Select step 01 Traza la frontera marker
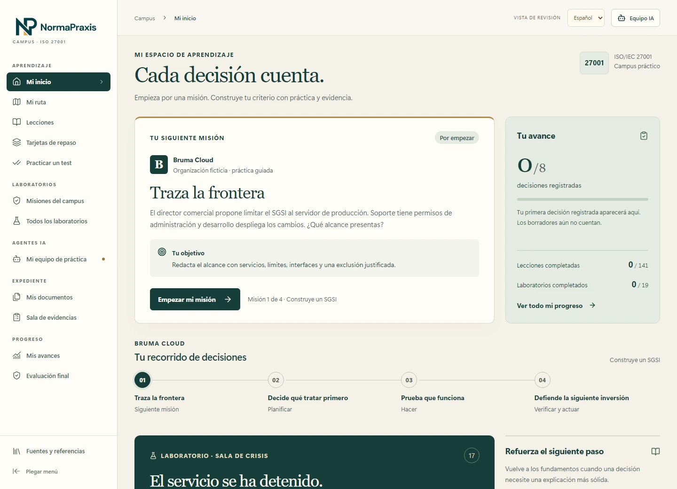 point(142,380)
